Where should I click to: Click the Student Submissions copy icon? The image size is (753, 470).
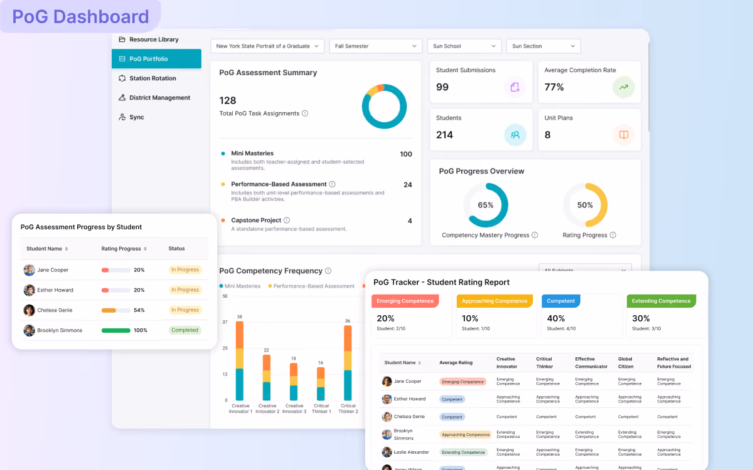point(515,87)
